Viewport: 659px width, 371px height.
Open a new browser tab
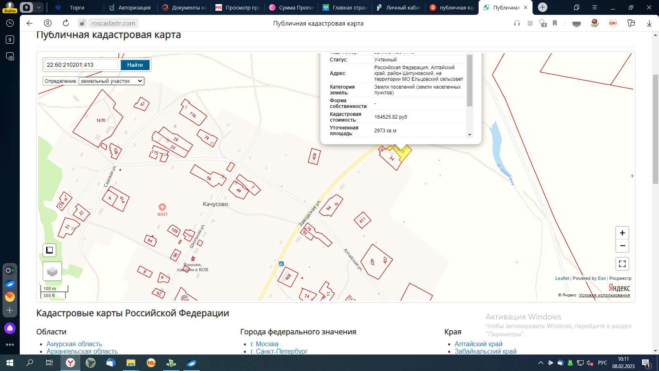542,7
